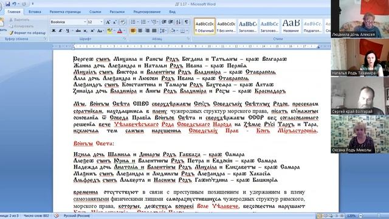This screenshot has height=219, width=389.
Task: Align text right
Action: (147, 31)
